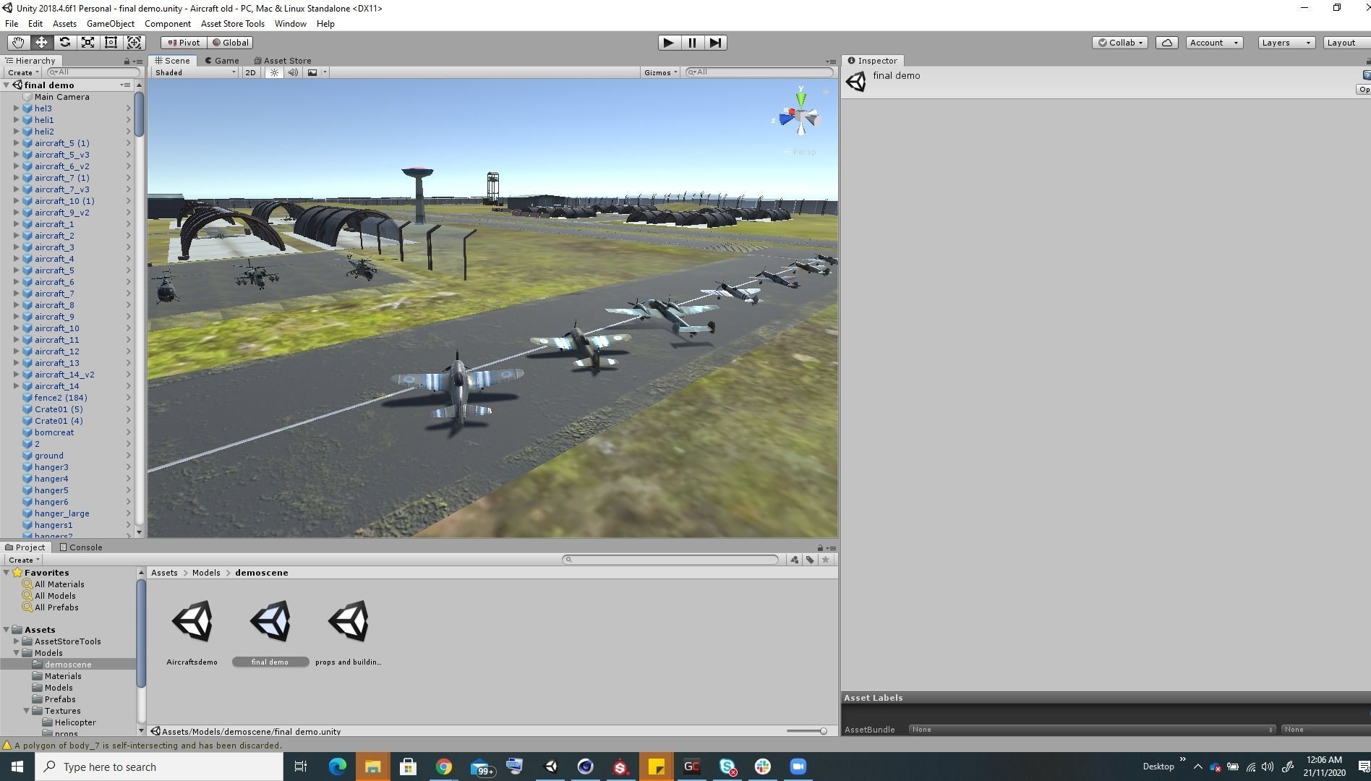Toggle 2D scene view mode

coord(250,72)
